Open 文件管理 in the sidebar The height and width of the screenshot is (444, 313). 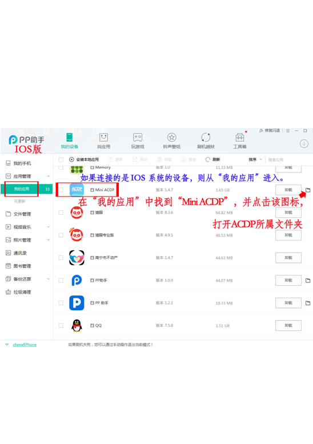(19, 214)
